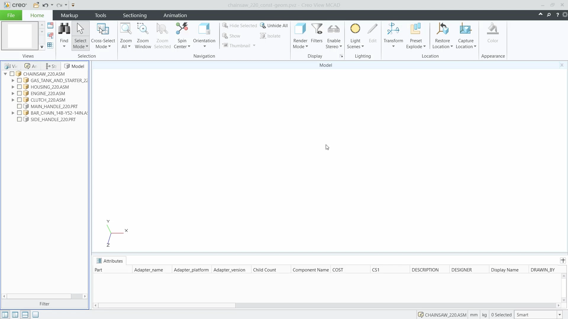The image size is (568, 319).
Task: Open the search magnifier in ribbon corner
Action: click(549, 15)
